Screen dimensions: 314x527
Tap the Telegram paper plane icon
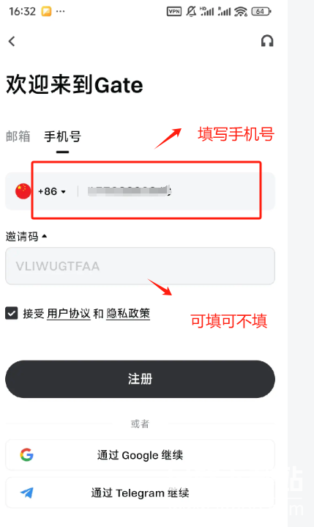[x=26, y=493]
